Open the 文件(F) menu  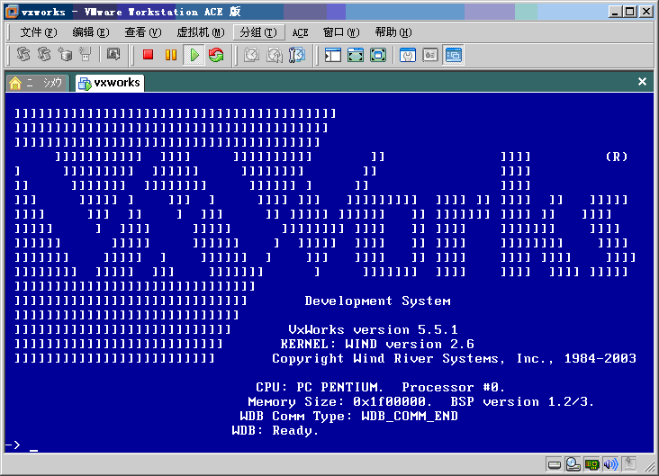[x=38, y=32]
